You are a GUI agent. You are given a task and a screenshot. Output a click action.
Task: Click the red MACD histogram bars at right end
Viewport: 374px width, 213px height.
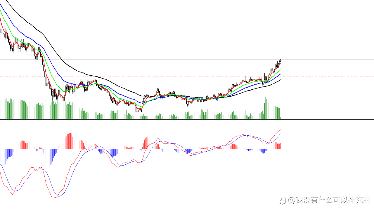276,146
